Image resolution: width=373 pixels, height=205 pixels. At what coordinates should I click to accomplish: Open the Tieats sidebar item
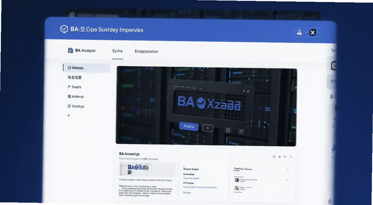point(74,87)
